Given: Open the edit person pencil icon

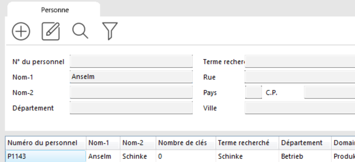Looking at the screenshot, I should tap(51, 31).
